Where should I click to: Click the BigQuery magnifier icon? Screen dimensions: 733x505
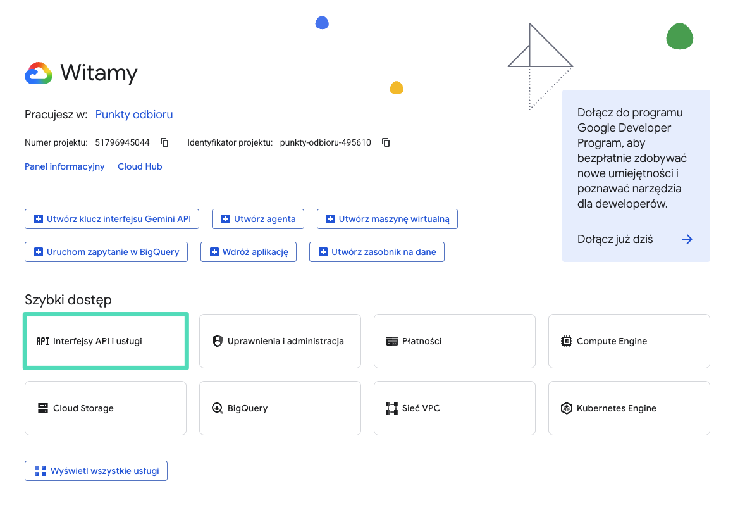click(x=218, y=408)
